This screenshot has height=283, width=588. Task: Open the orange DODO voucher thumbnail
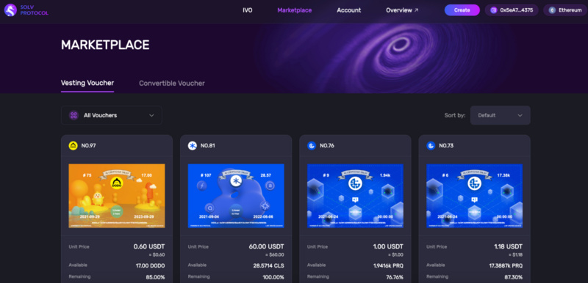[x=117, y=196]
